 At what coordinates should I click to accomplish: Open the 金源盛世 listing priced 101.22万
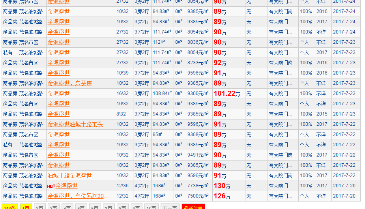click(58, 93)
